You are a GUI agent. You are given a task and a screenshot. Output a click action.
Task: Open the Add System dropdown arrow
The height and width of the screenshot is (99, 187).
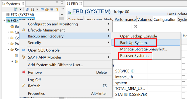[x=20, y=9]
